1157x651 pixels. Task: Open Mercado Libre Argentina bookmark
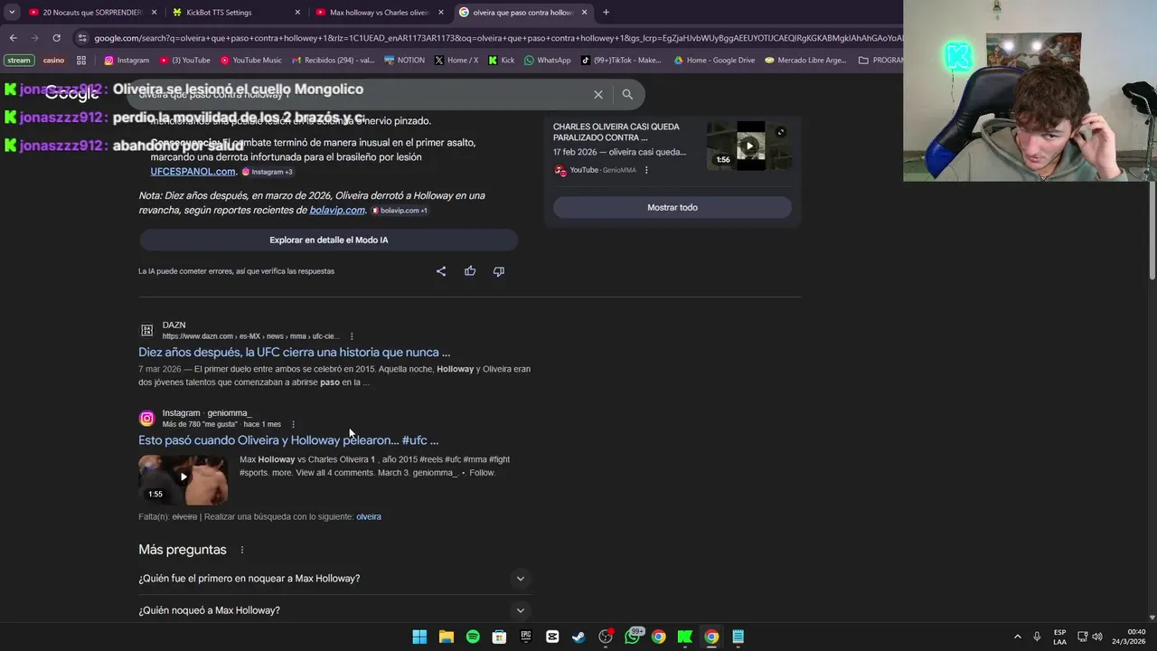click(x=805, y=61)
